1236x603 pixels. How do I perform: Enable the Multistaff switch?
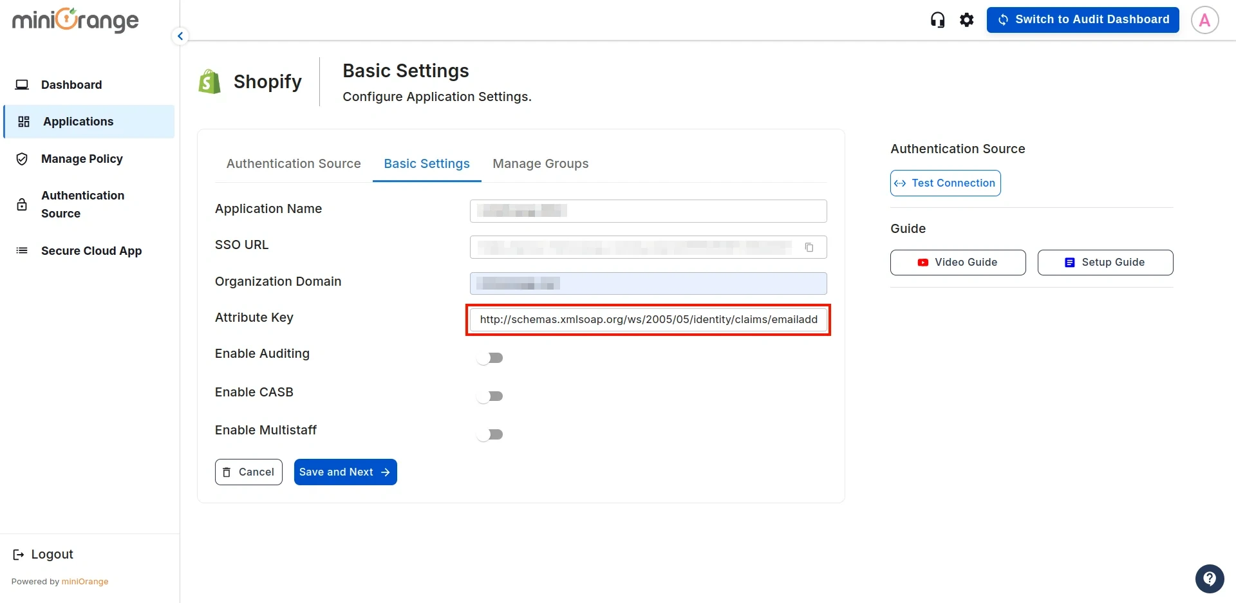tap(491, 434)
